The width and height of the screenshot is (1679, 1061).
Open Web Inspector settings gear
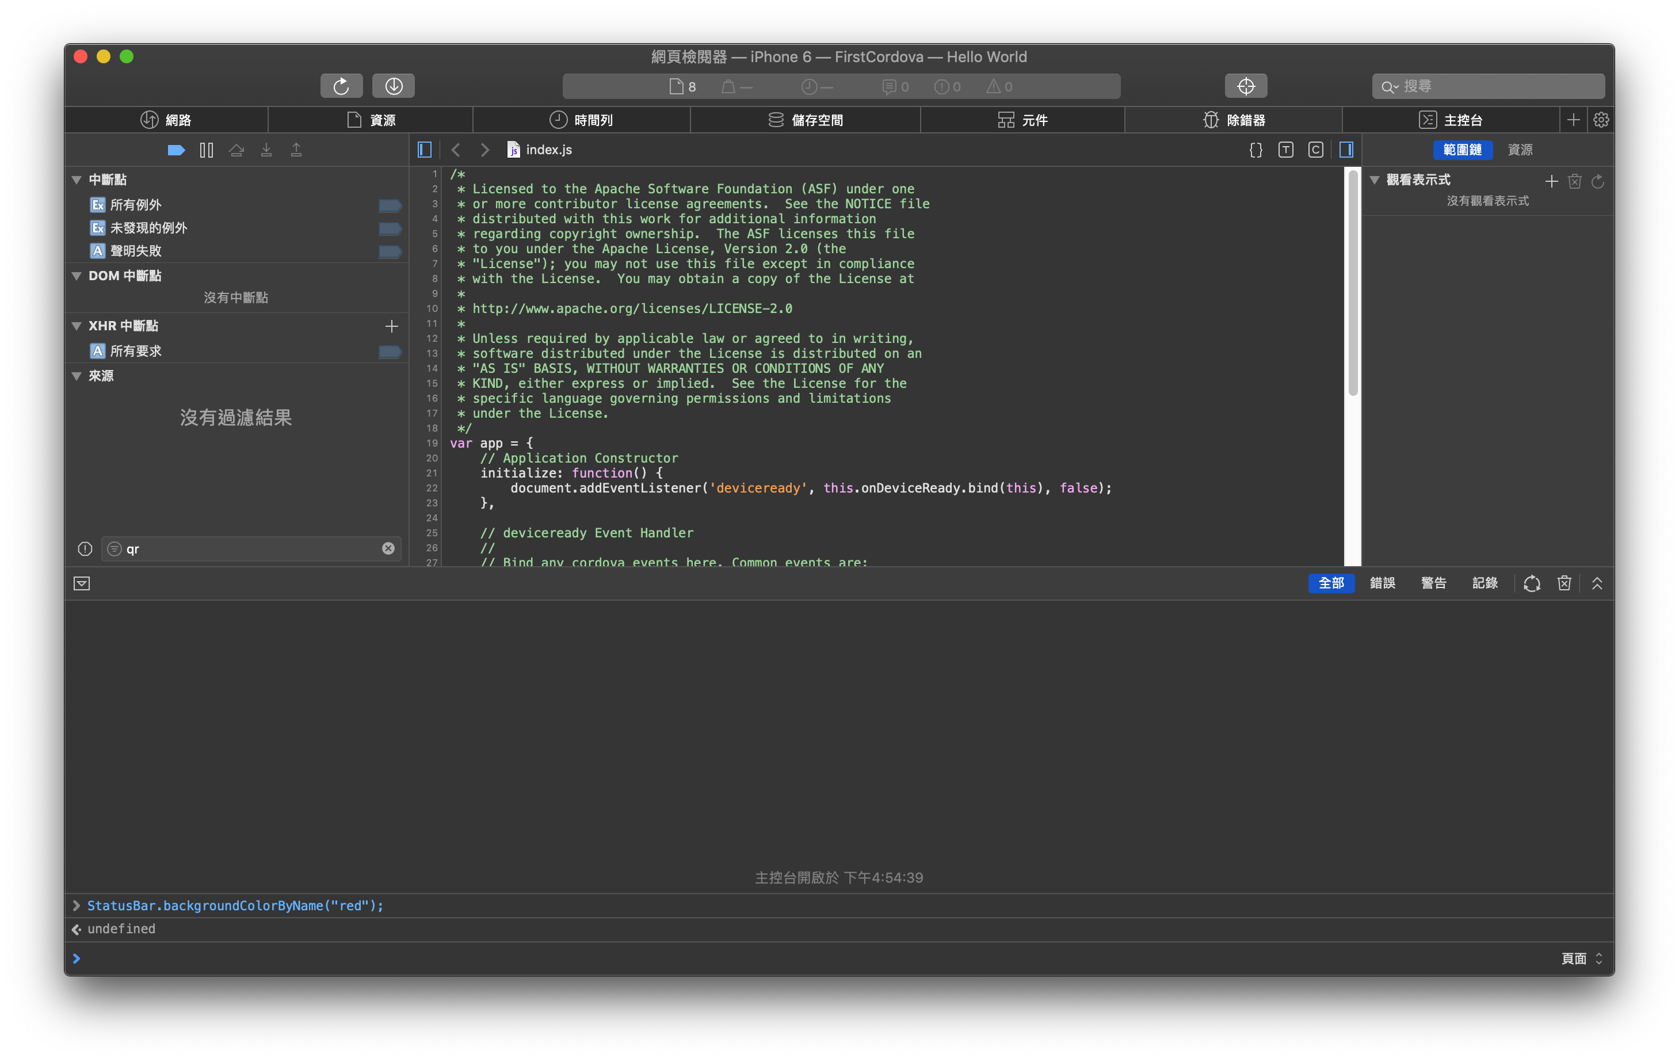pos(1601,119)
